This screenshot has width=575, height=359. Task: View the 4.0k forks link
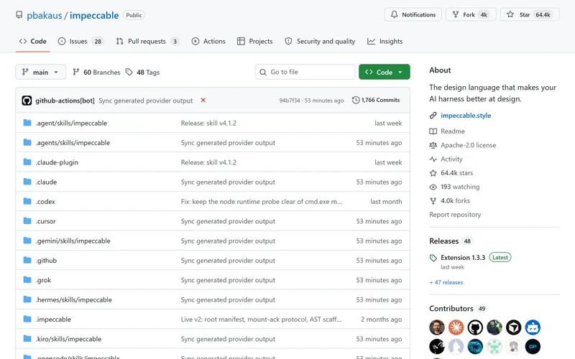click(x=455, y=201)
